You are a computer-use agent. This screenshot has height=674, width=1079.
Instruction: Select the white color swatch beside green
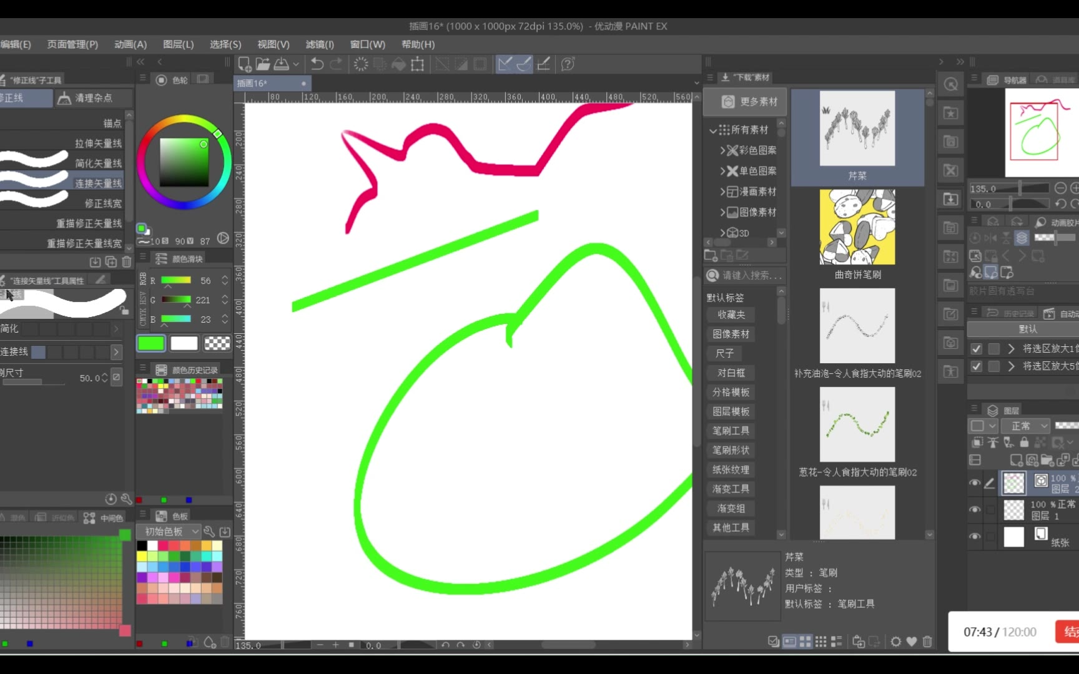point(184,343)
